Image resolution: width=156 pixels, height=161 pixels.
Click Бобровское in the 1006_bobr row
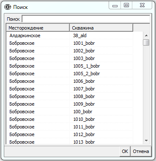[x=22, y=81]
